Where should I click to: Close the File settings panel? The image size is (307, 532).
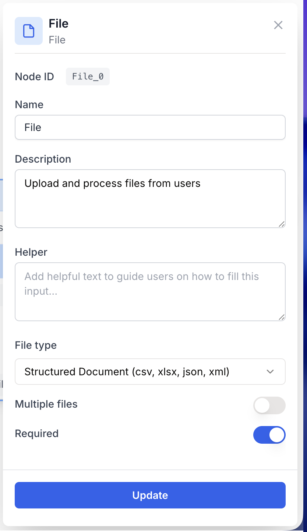coord(278,25)
